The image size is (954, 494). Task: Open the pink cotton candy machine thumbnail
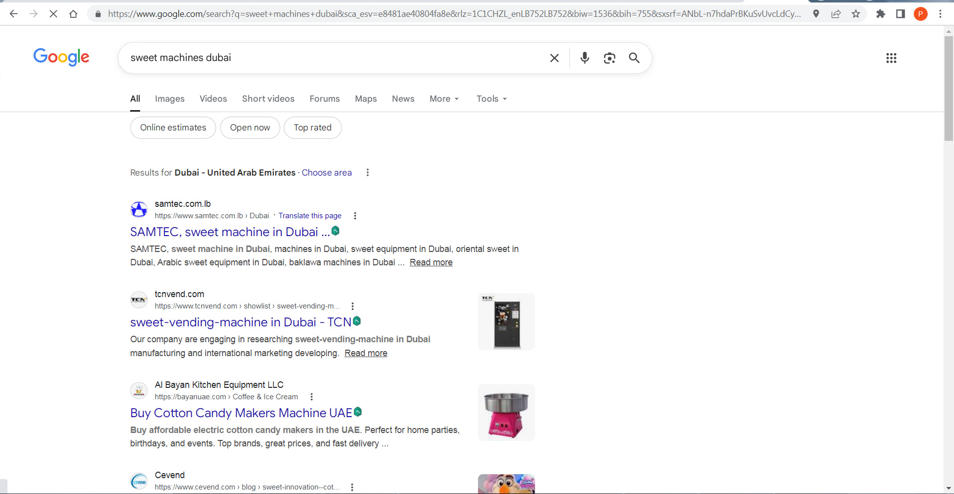pyautogui.click(x=506, y=412)
